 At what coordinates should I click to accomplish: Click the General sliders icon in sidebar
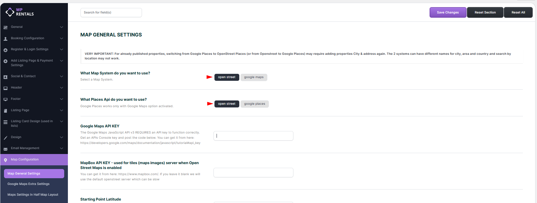(6, 27)
